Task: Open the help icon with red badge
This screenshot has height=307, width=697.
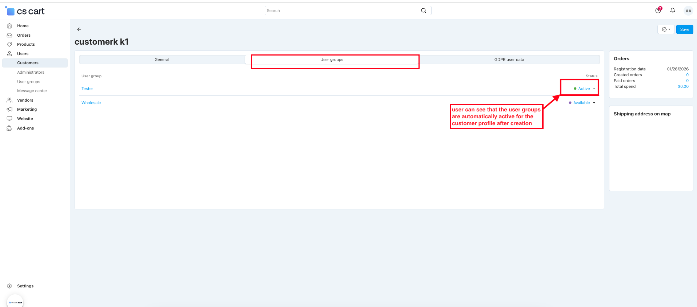Action: point(658,11)
